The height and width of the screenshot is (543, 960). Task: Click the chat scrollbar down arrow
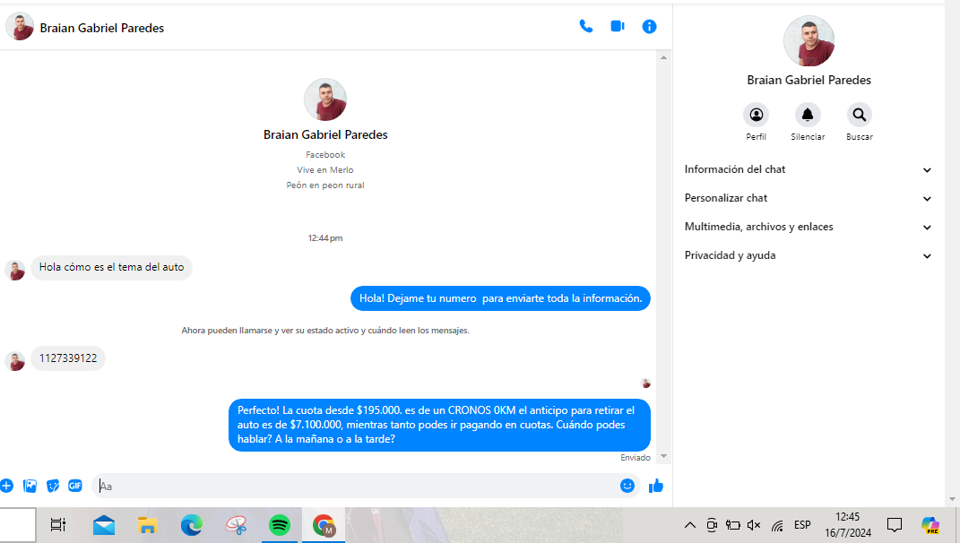click(664, 457)
